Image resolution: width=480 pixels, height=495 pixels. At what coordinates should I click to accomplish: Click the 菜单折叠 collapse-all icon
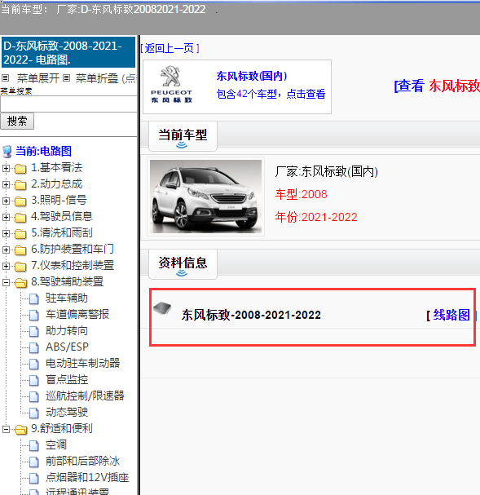pos(66,78)
